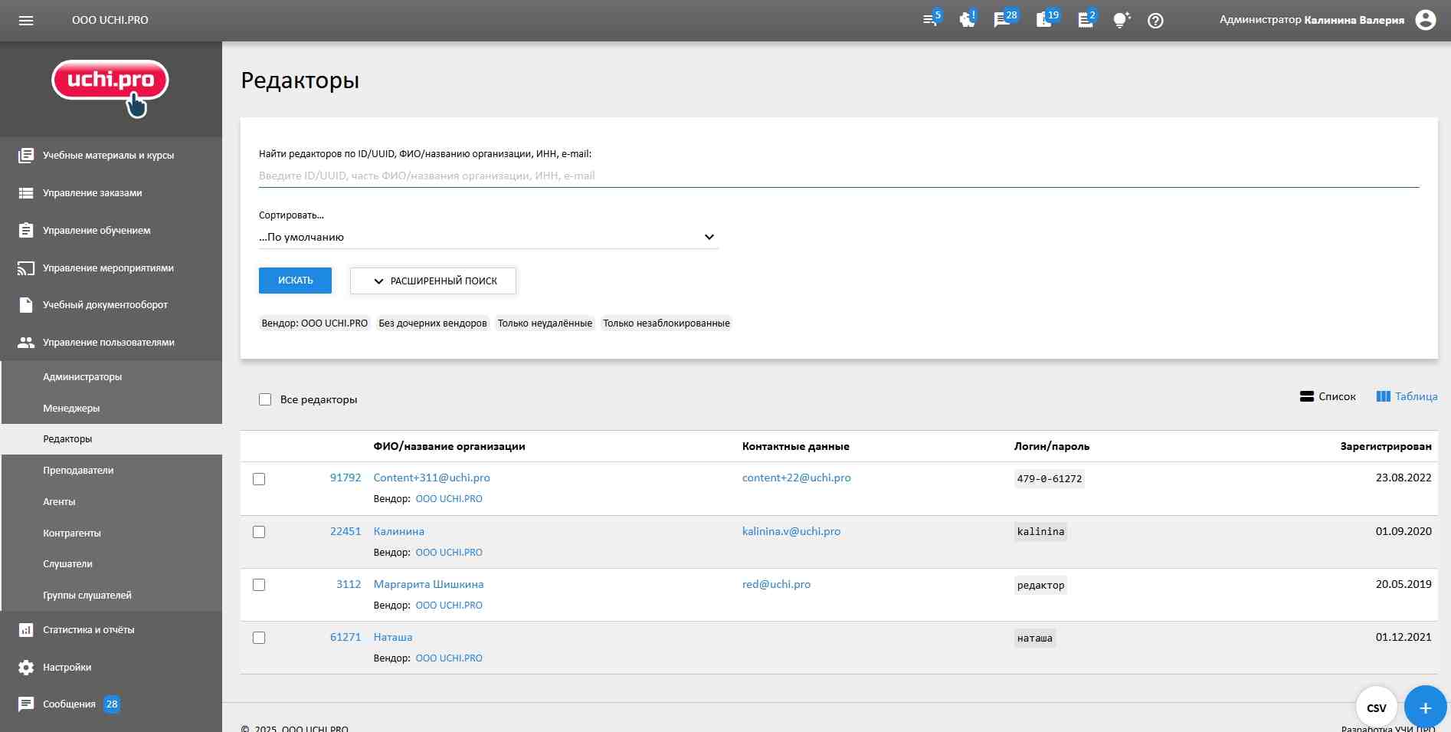Click the blue plus add button
Viewport: 1451px width, 732px height.
pyautogui.click(x=1425, y=707)
